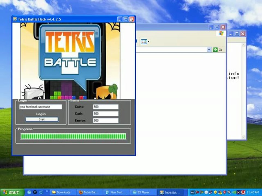Switch to the BS.Player taskbar button
The height and width of the screenshot is (196, 262).
point(143,192)
